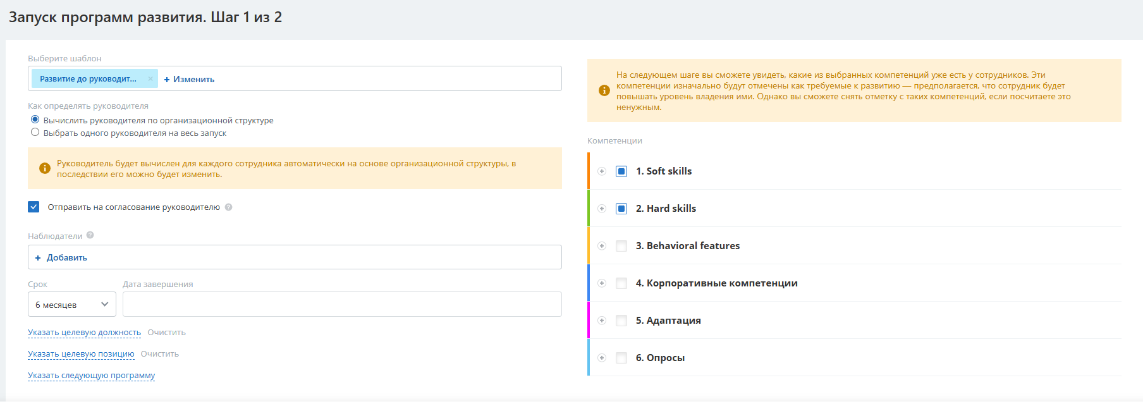1143x411 pixels.
Task: Open the Указать целевую должность link
Action: [85, 333]
